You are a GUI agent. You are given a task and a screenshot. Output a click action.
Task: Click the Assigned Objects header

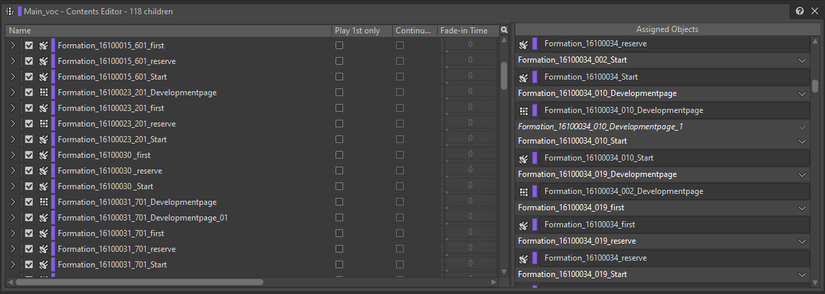[x=666, y=29]
